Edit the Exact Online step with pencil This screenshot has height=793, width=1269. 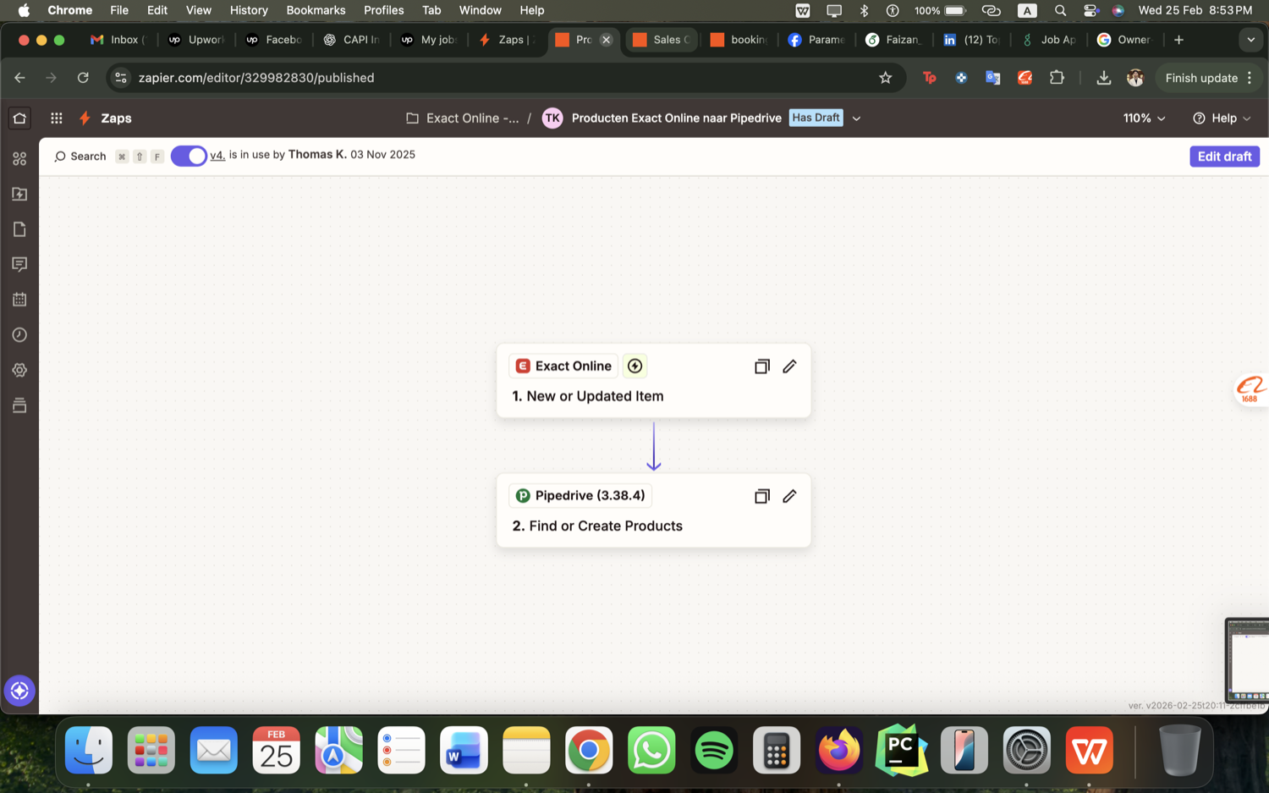pos(789,366)
